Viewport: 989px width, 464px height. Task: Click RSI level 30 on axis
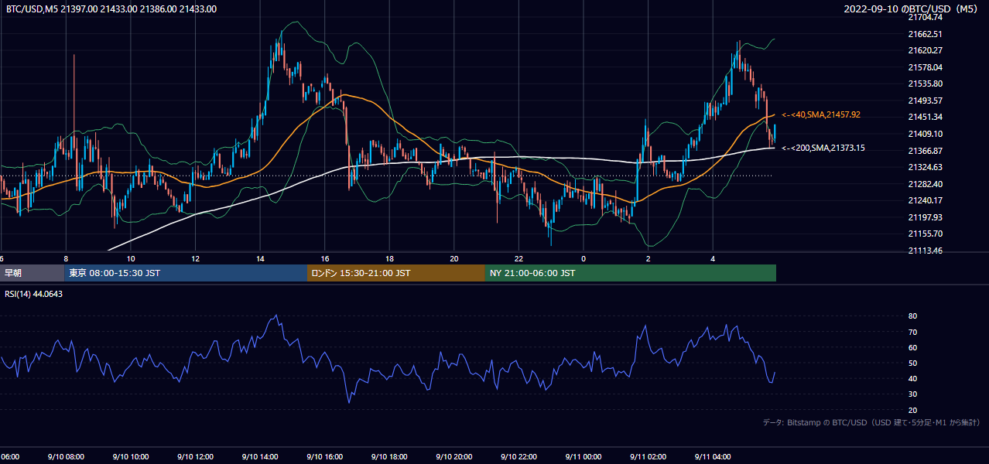click(x=912, y=394)
